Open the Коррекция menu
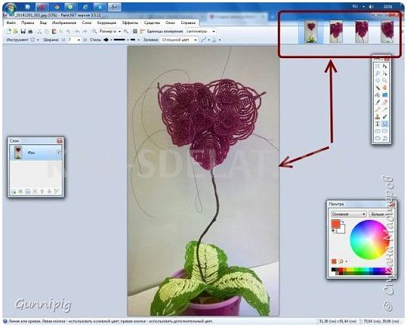This screenshot has height=327, width=407. coord(107,23)
